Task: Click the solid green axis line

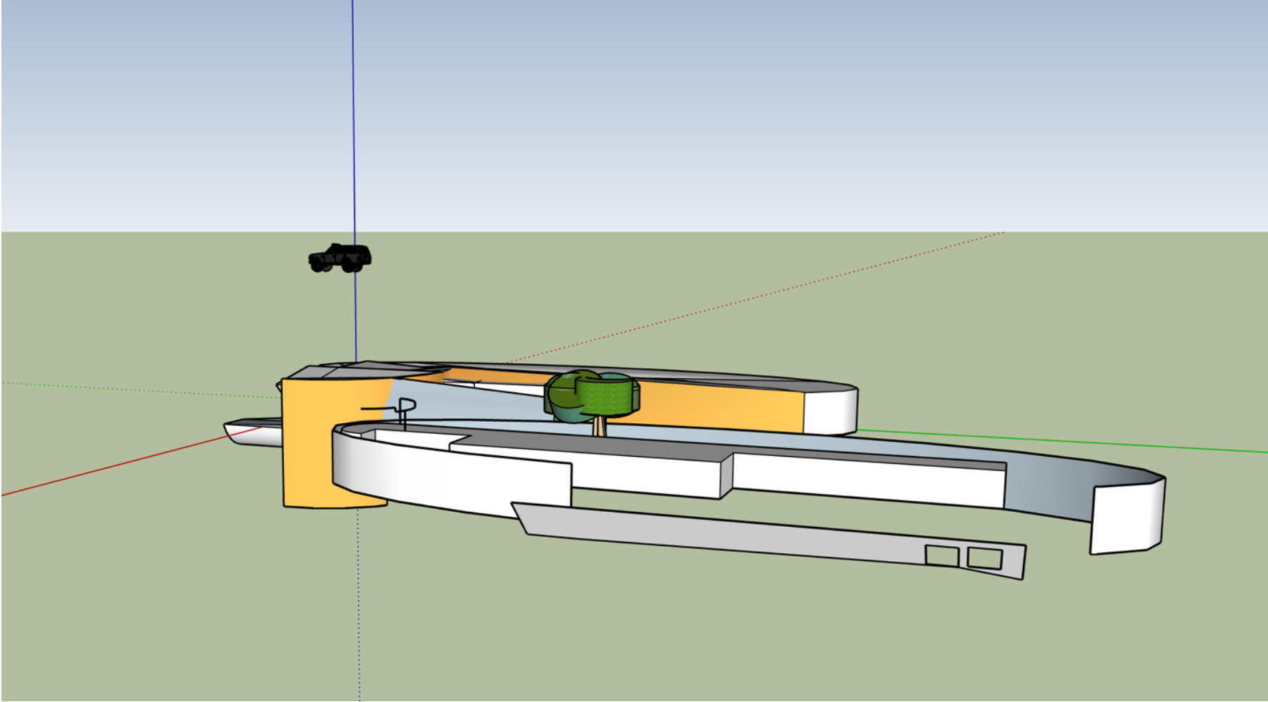Action: point(1072,441)
